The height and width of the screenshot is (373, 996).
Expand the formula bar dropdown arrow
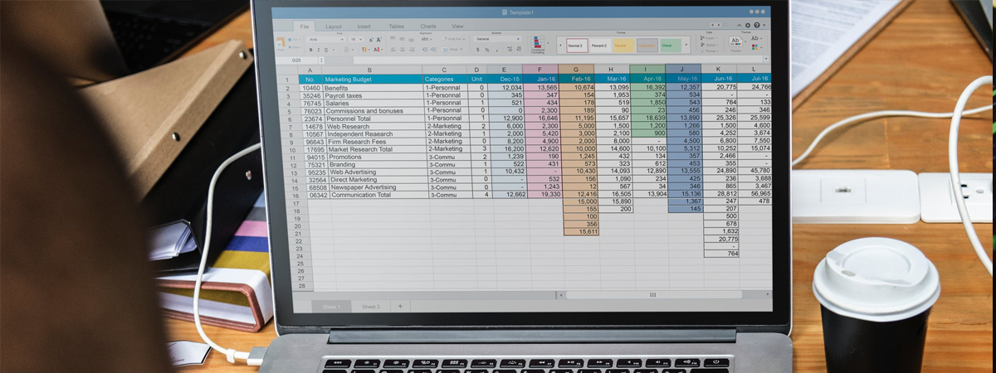coord(766,58)
